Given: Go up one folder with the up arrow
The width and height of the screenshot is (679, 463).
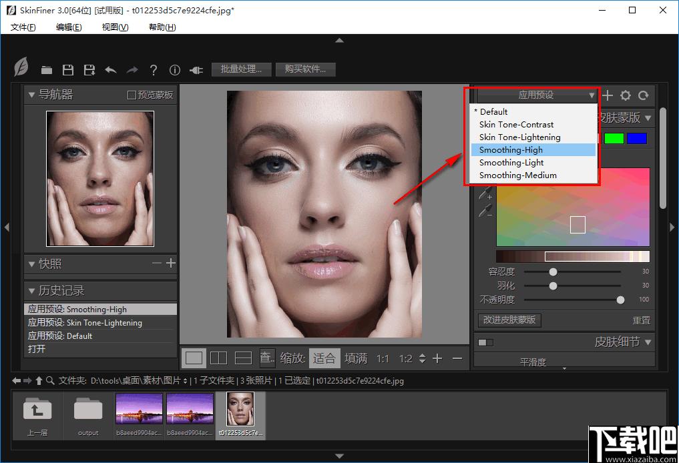Looking at the screenshot, I should tap(39, 380).
